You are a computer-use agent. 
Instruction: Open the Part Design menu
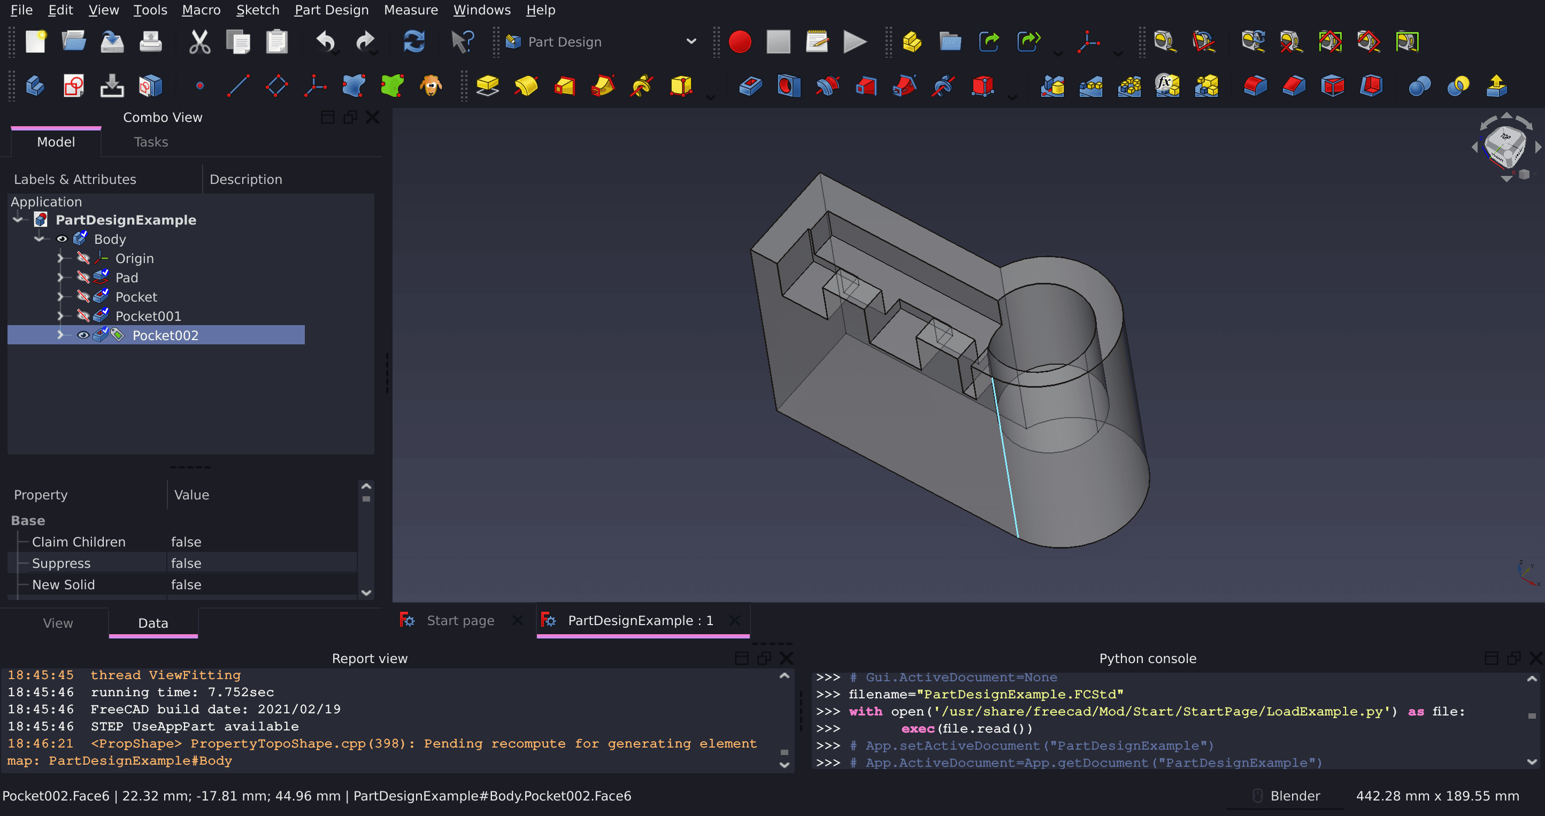pyautogui.click(x=331, y=10)
